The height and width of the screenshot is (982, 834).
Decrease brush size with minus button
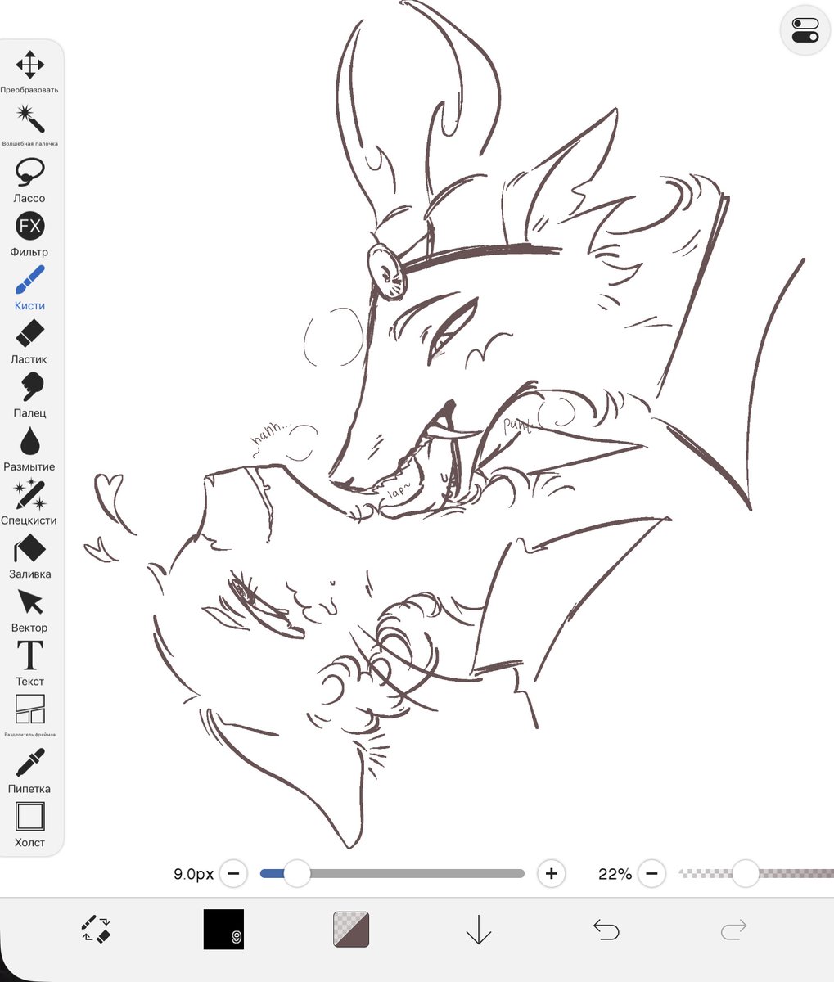[x=233, y=873]
